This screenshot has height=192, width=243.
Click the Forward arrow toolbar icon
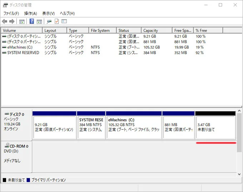pyautogui.click(x=12, y=21)
